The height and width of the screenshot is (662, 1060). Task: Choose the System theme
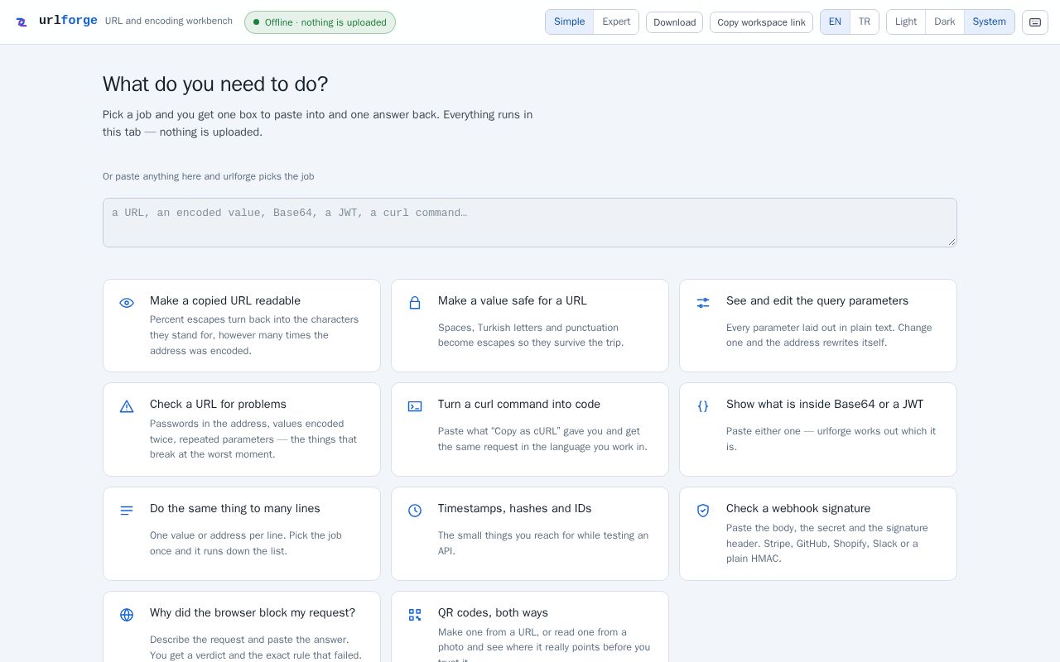(990, 22)
